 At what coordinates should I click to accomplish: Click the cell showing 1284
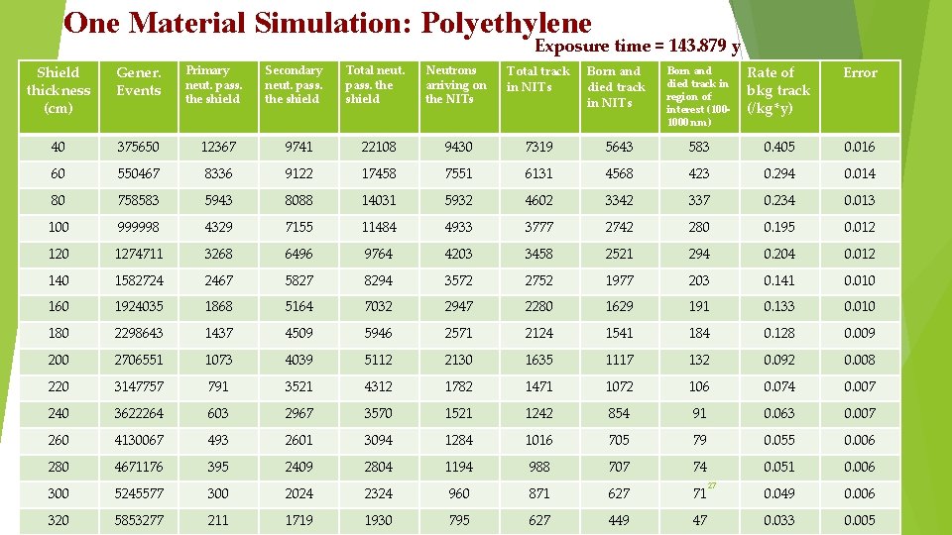[x=459, y=440]
